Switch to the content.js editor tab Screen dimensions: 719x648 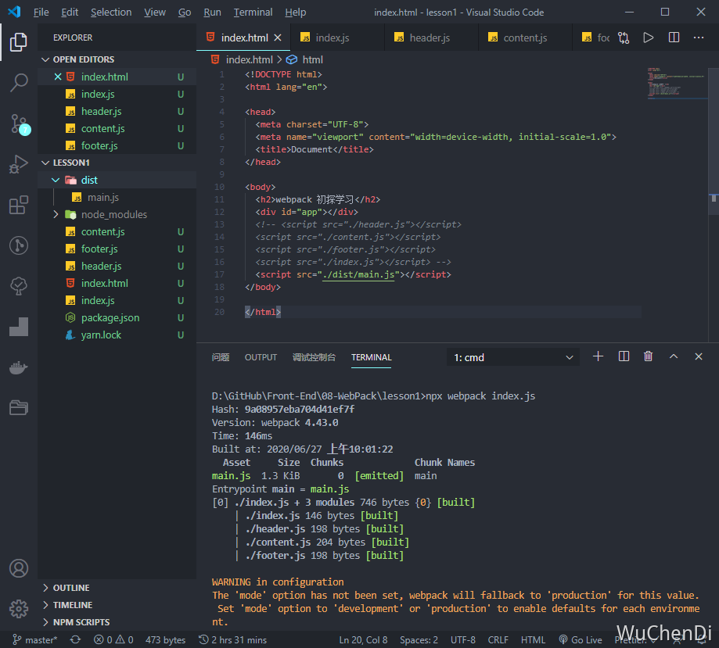[525, 38]
